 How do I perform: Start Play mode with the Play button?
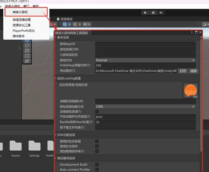tap(145, 13)
